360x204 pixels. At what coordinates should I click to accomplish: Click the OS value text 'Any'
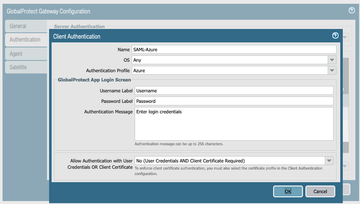click(137, 60)
